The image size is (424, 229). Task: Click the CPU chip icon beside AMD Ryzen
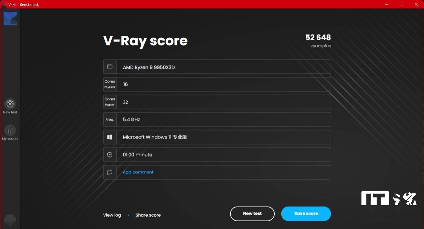(x=110, y=67)
